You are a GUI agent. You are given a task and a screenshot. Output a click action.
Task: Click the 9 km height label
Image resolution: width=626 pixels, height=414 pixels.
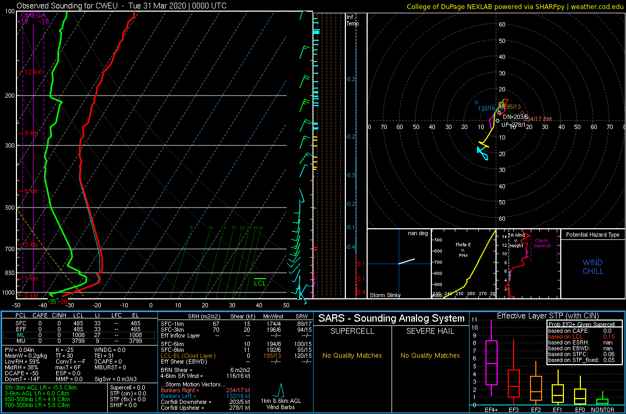click(x=30, y=133)
